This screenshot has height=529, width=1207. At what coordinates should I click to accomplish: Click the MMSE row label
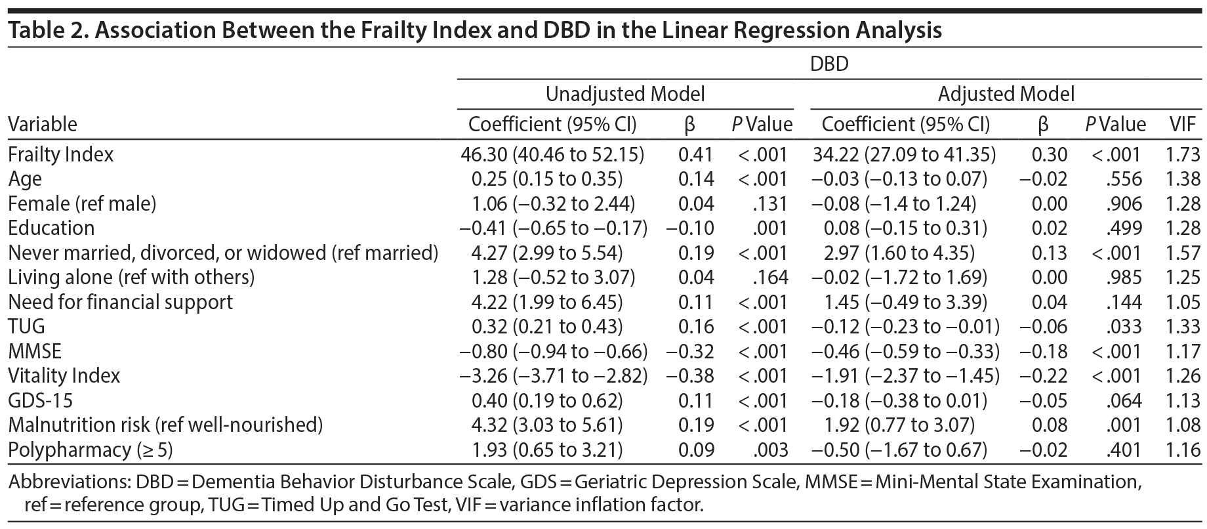point(34,351)
